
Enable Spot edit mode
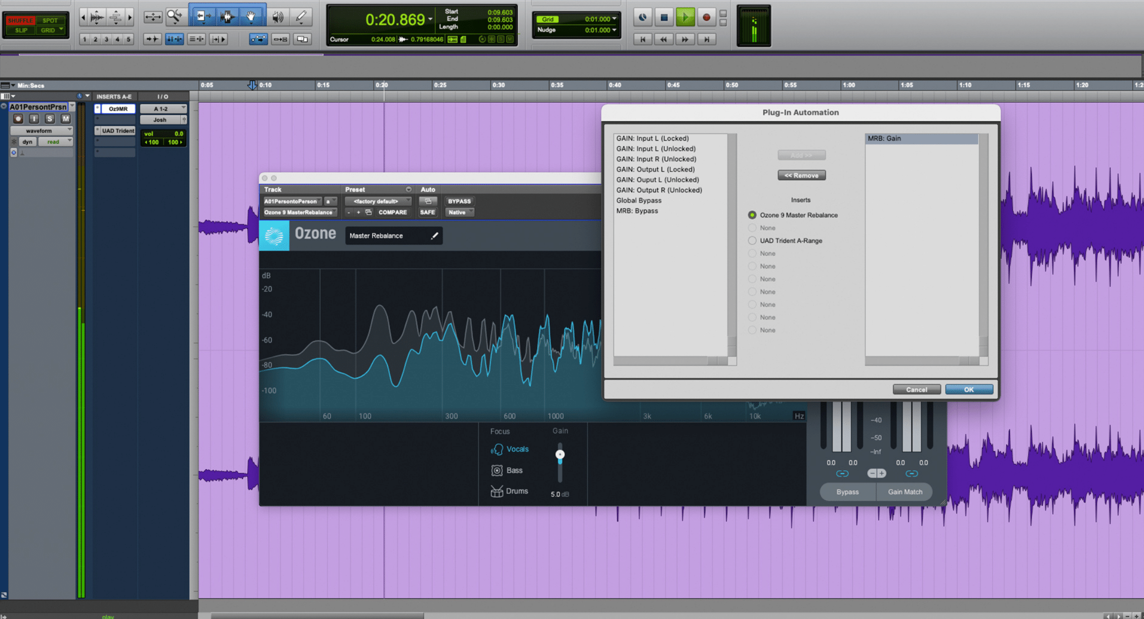point(50,20)
